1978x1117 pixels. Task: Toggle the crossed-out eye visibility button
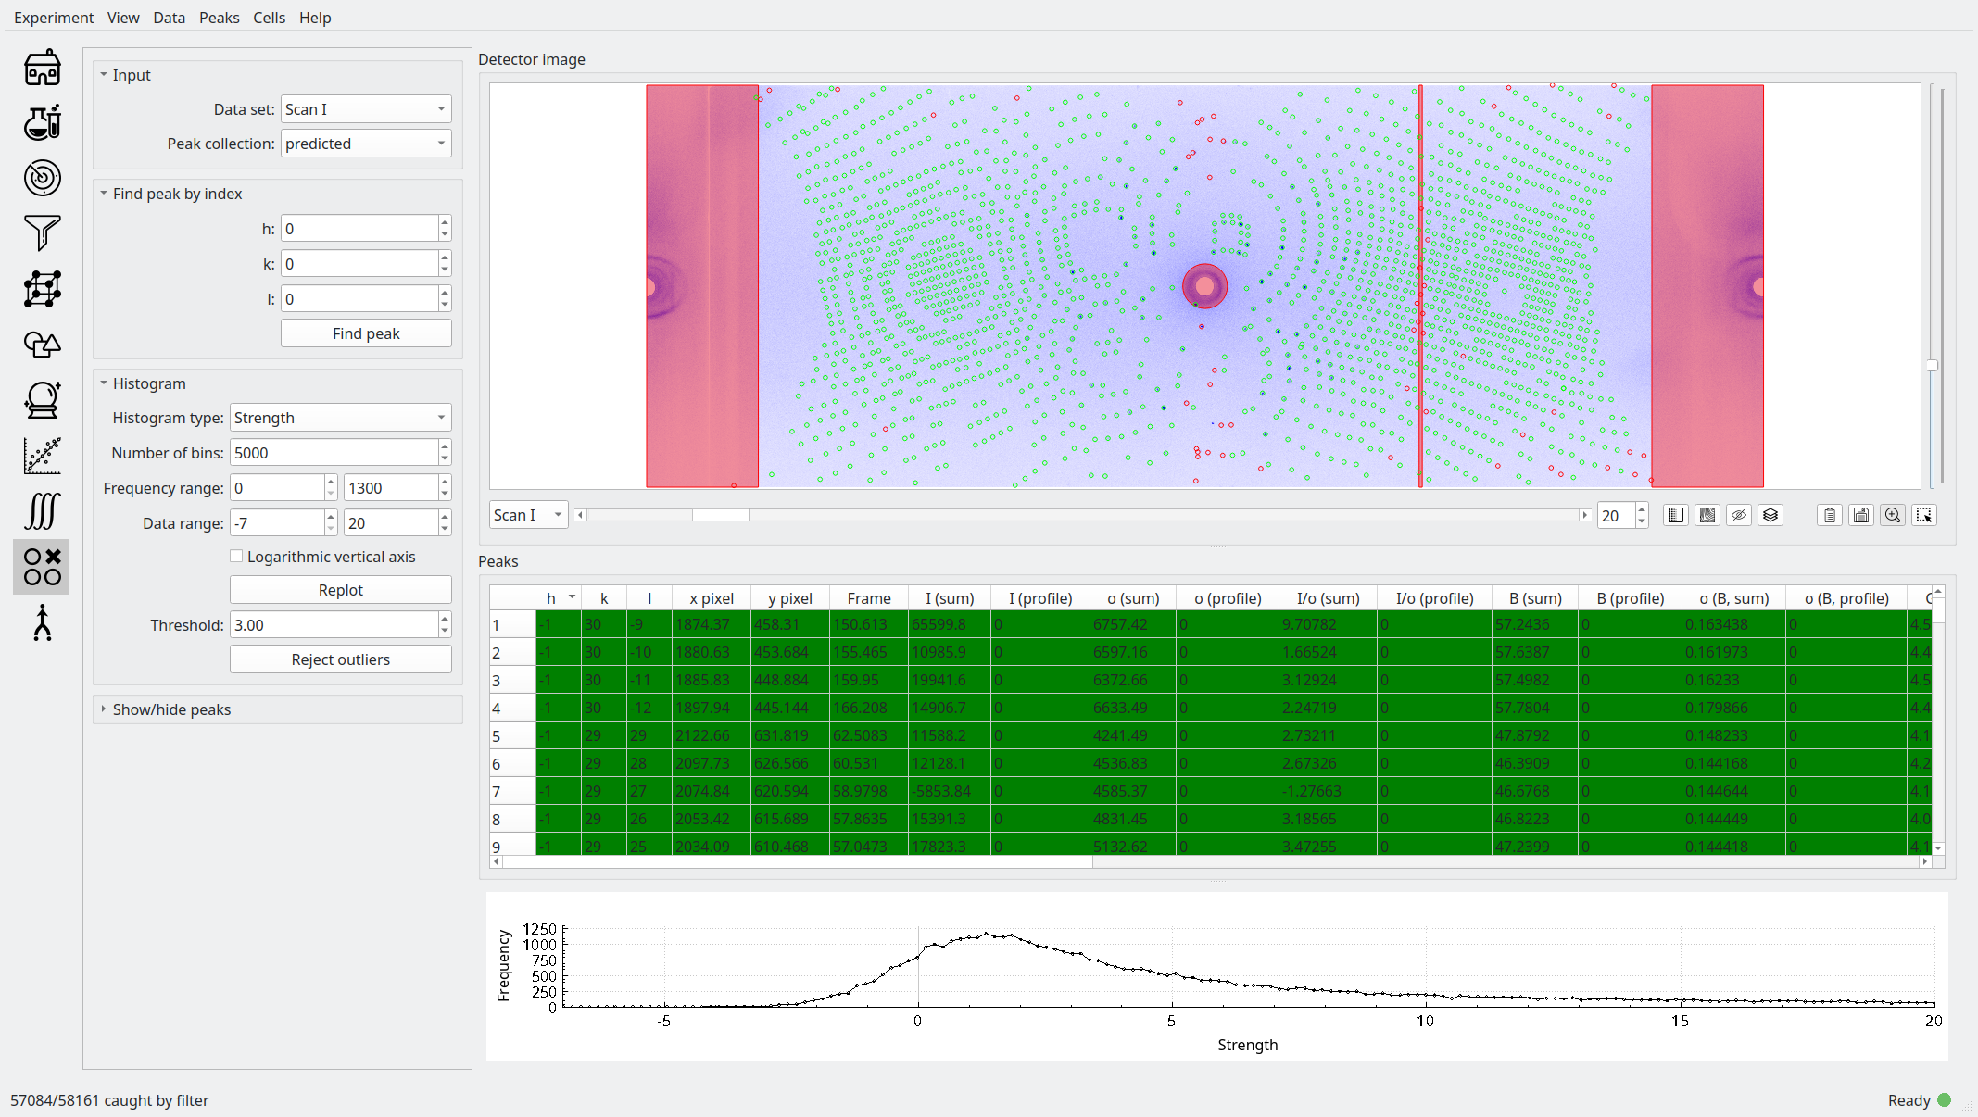pyautogui.click(x=1738, y=515)
